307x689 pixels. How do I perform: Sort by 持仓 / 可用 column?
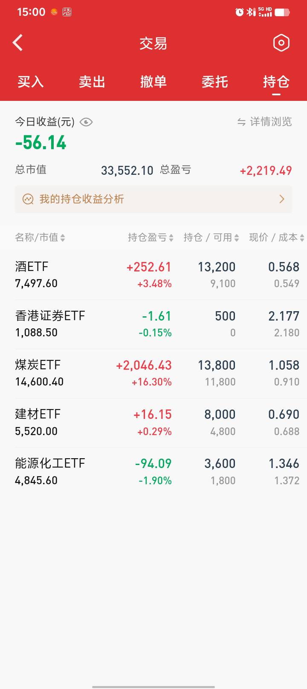pyautogui.click(x=211, y=238)
